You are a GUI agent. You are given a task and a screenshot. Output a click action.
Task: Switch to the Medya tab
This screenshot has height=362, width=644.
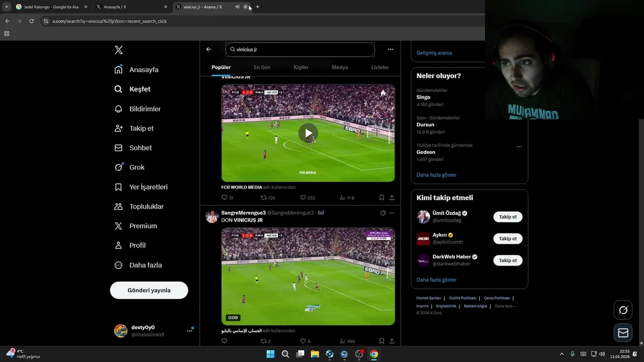coord(340,67)
